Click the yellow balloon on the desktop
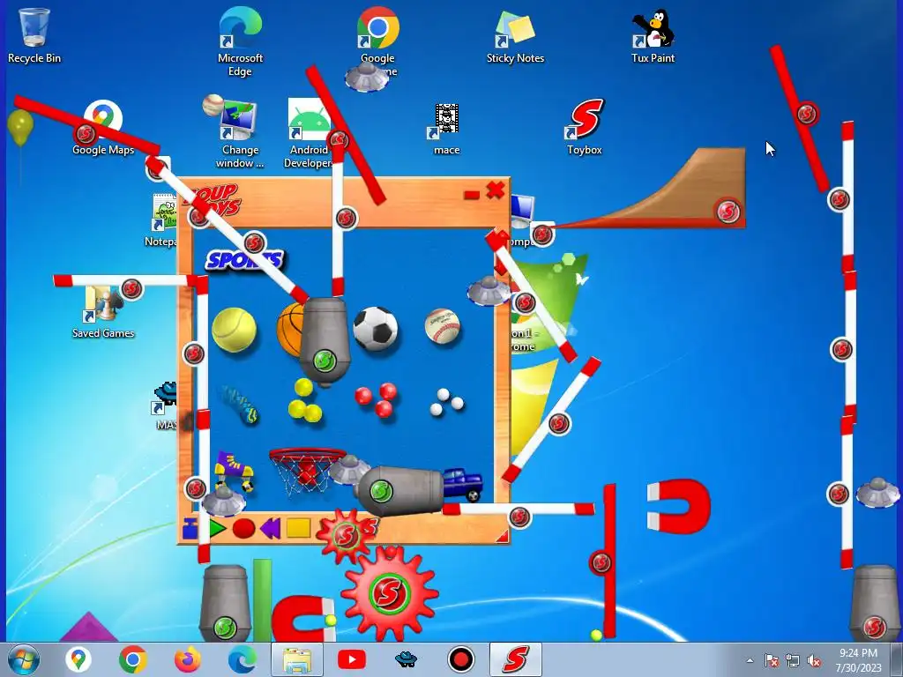Screen dimensions: 903x677 (20, 127)
